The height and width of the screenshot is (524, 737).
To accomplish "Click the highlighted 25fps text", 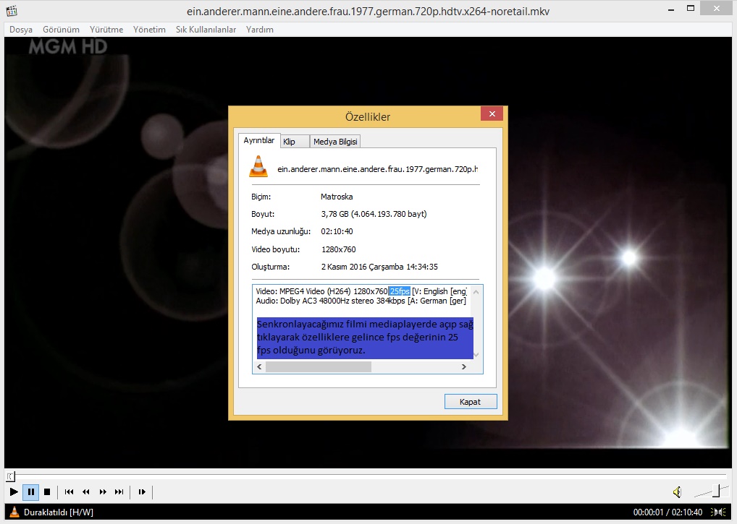I will click(x=400, y=291).
